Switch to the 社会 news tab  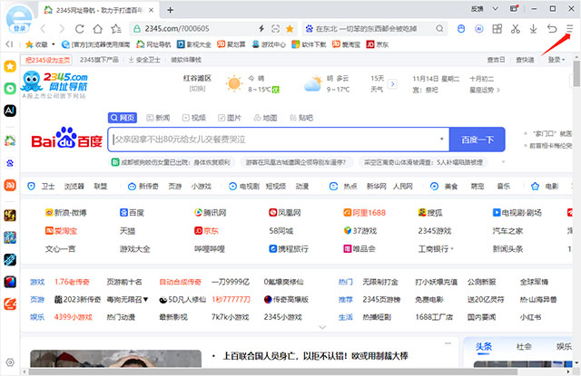point(523,347)
